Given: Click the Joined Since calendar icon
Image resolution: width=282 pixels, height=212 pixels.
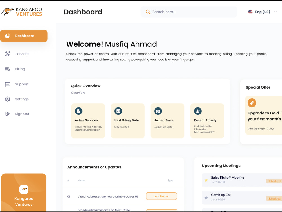Looking at the screenshot, I should 158,111.
